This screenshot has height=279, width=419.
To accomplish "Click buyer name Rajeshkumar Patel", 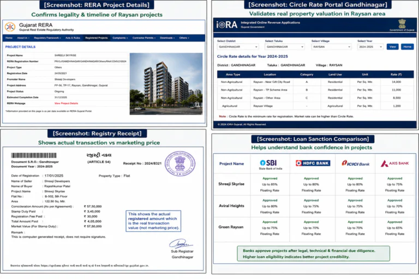I will click(x=57, y=186).
